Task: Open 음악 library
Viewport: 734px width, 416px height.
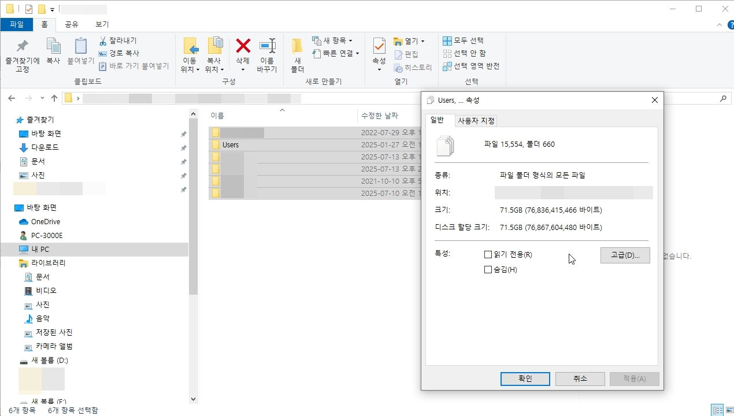Action: [x=43, y=318]
